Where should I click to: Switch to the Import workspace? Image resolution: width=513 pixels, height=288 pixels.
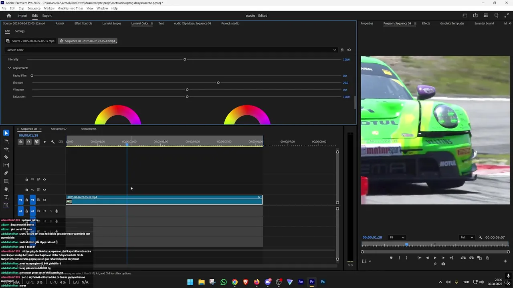click(22, 16)
